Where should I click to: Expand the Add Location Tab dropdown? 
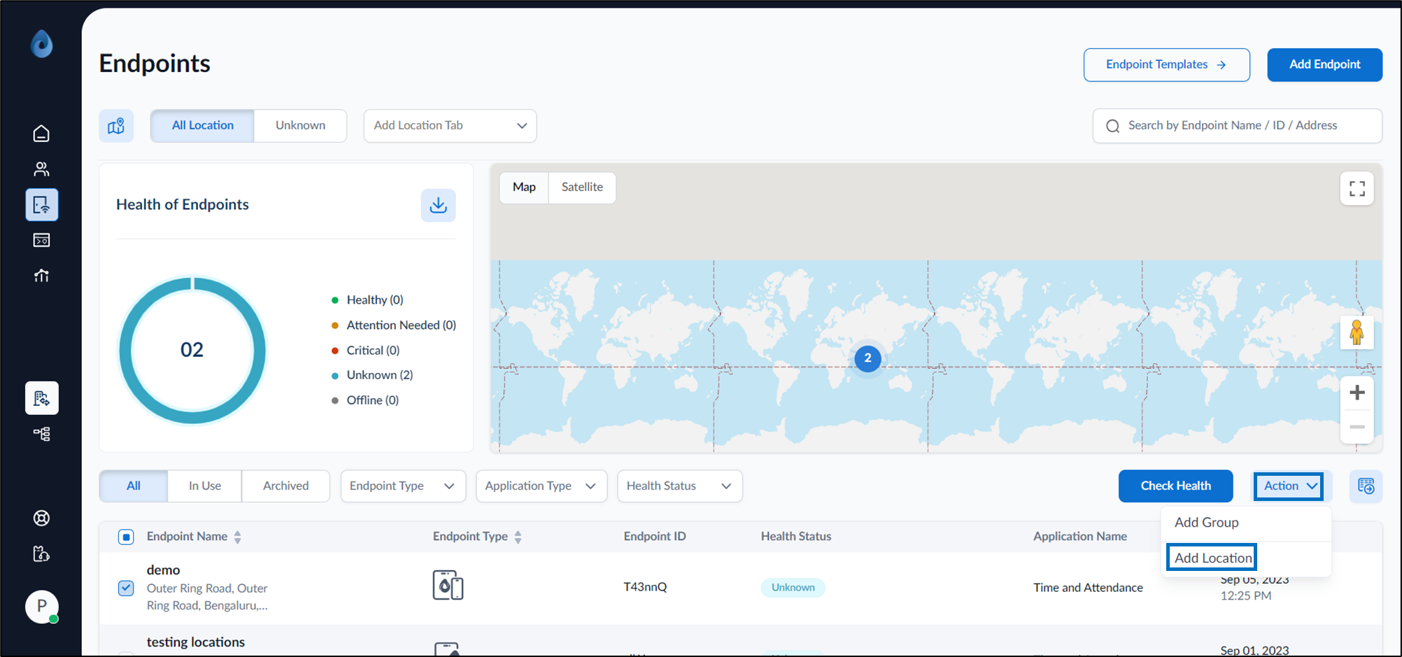tap(450, 126)
